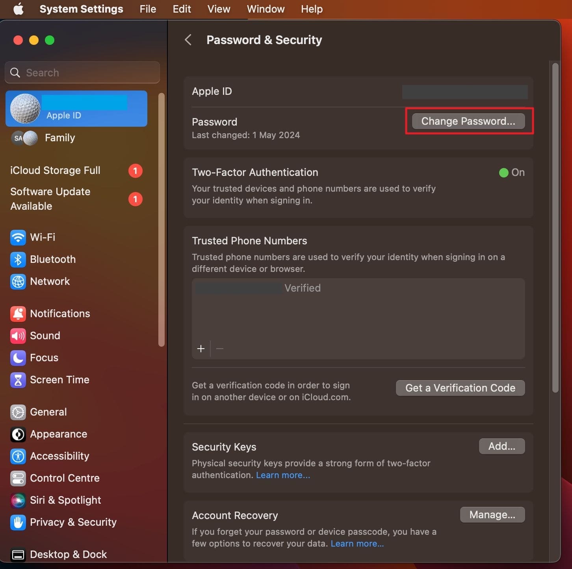This screenshot has width=572, height=569.
Task: Select Bluetooth in the sidebar
Action: (53, 259)
